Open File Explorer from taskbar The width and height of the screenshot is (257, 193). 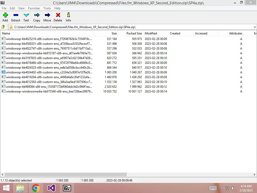pyautogui.click(x=20, y=188)
